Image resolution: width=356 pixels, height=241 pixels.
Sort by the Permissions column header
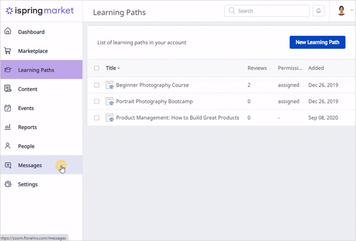coord(290,68)
